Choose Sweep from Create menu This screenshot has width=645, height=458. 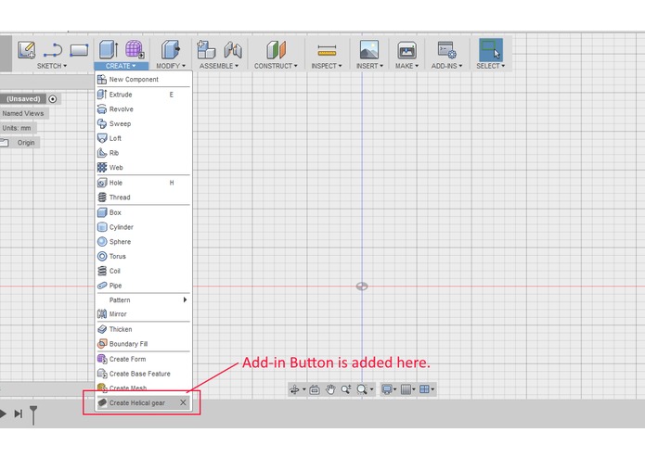click(x=143, y=123)
